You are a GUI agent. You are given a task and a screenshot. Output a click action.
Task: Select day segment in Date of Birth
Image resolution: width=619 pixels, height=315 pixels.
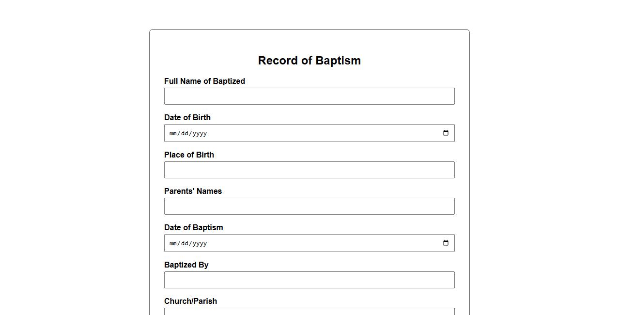click(x=185, y=133)
